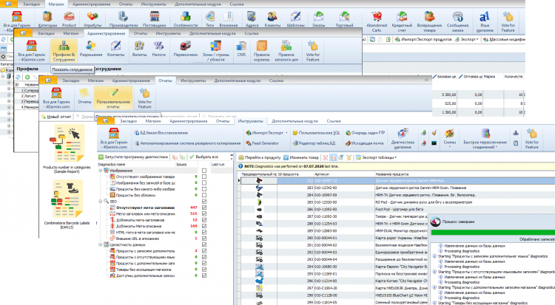Click Vote for Feature in Инструменты ribbon
This screenshot has width=555, height=305.
531,139
